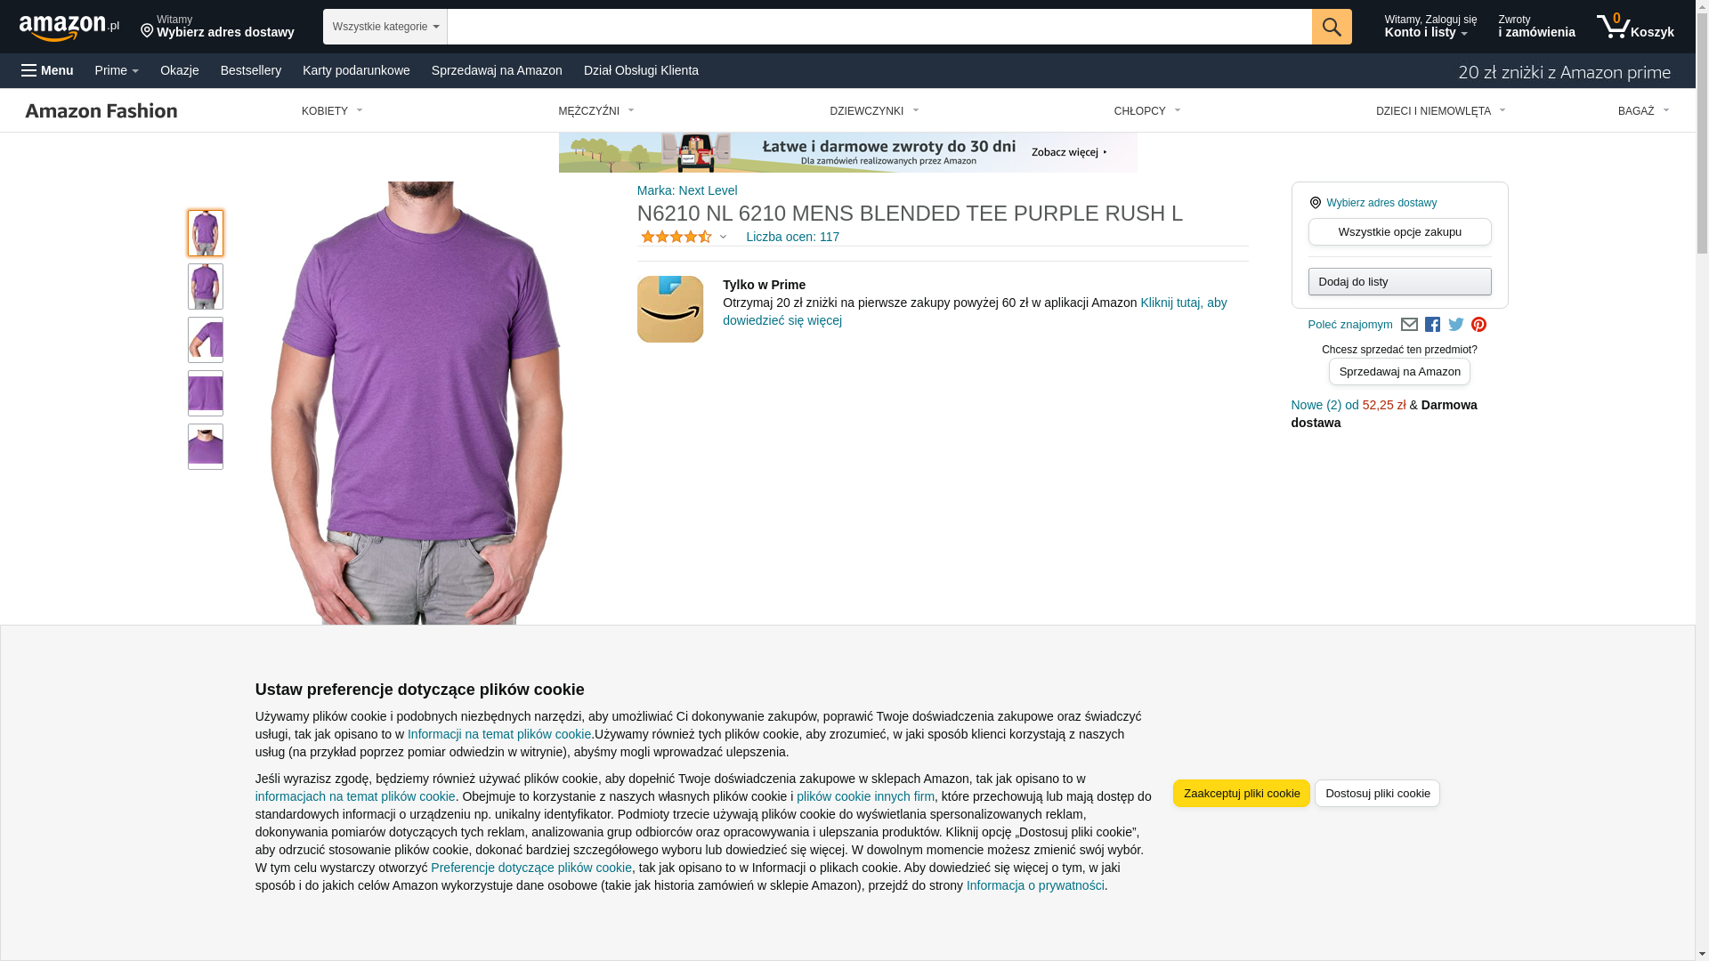
Task: Click the search magnifier button
Action: [x=1331, y=27]
